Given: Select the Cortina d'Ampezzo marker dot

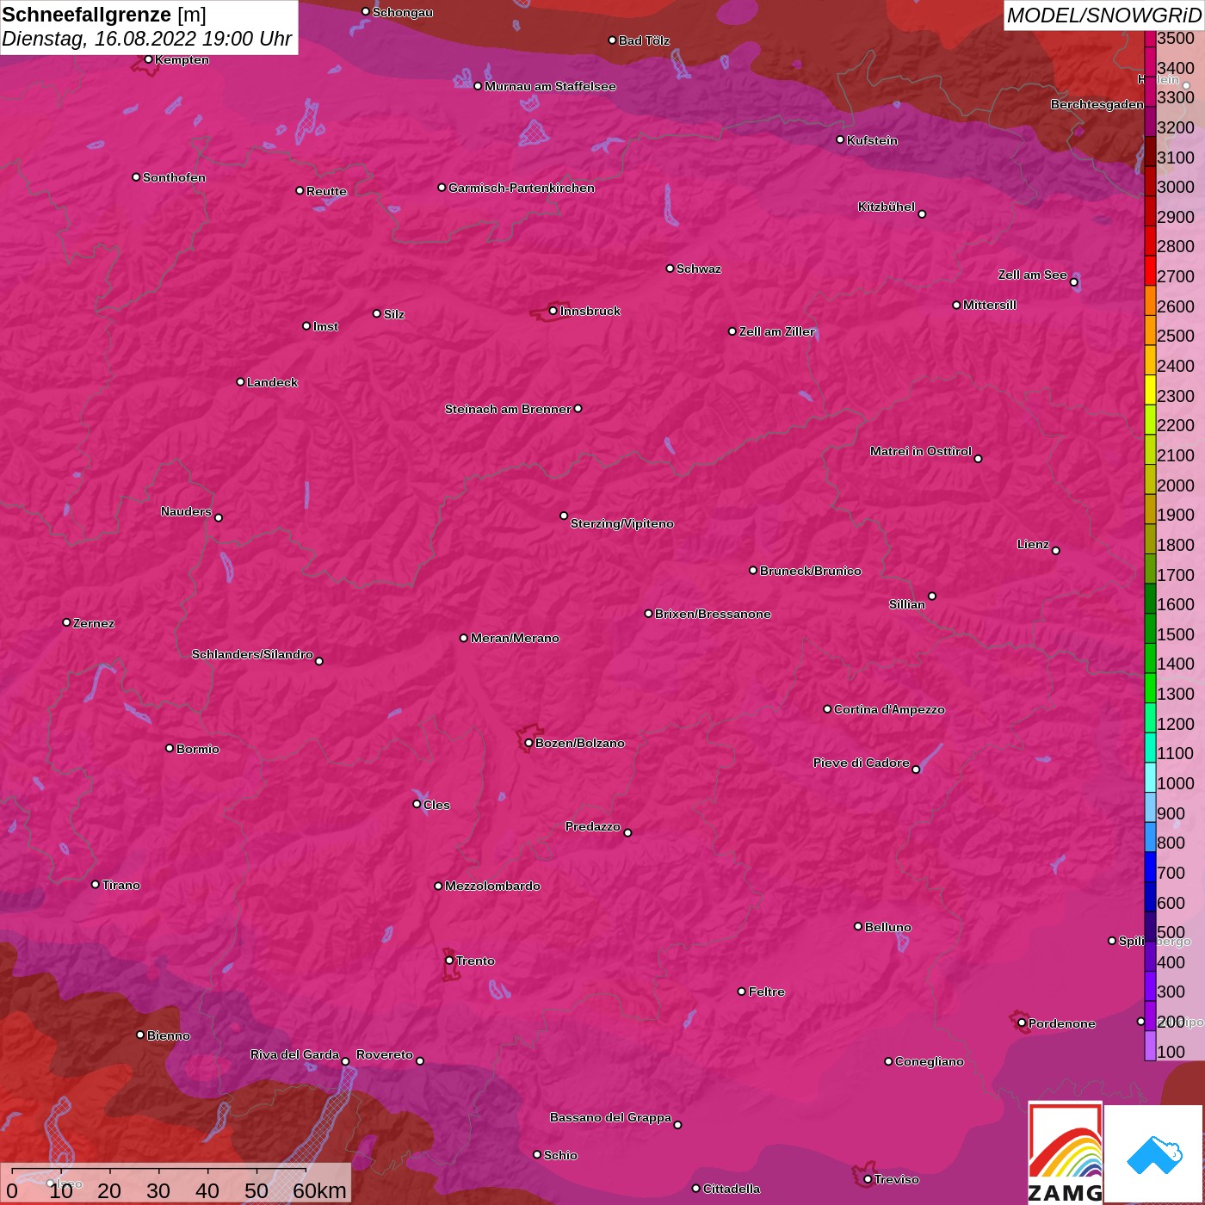Looking at the screenshot, I should [x=827, y=709].
